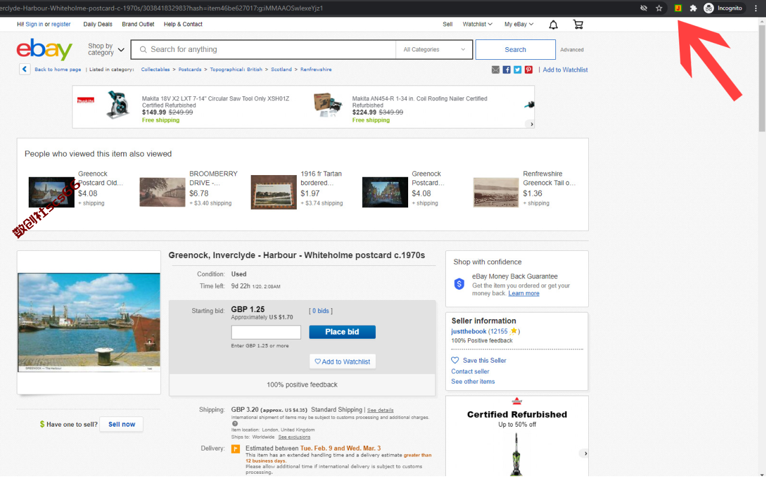The height and width of the screenshot is (478, 766).
Task: Open 1916 fr Tartan bordered postcard thumbnail
Action: click(273, 192)
